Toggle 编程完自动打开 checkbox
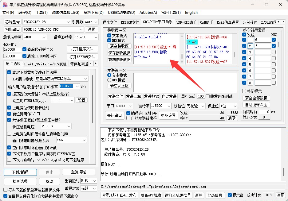 point(128,113)
